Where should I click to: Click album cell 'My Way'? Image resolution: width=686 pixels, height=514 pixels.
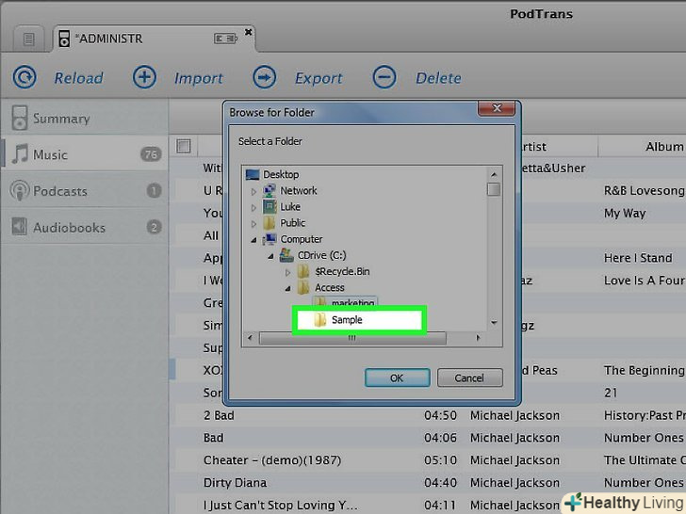click(625, 214)
